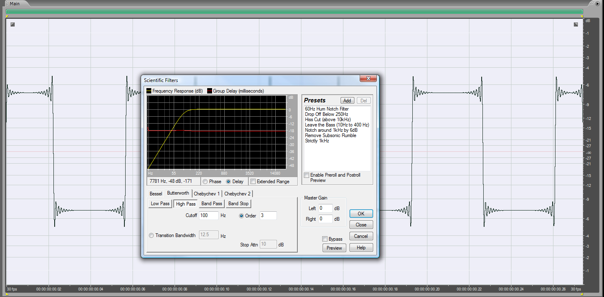This screenshot has height=297, width=604.
Task: Select the Order radio button
Action: 241,216
